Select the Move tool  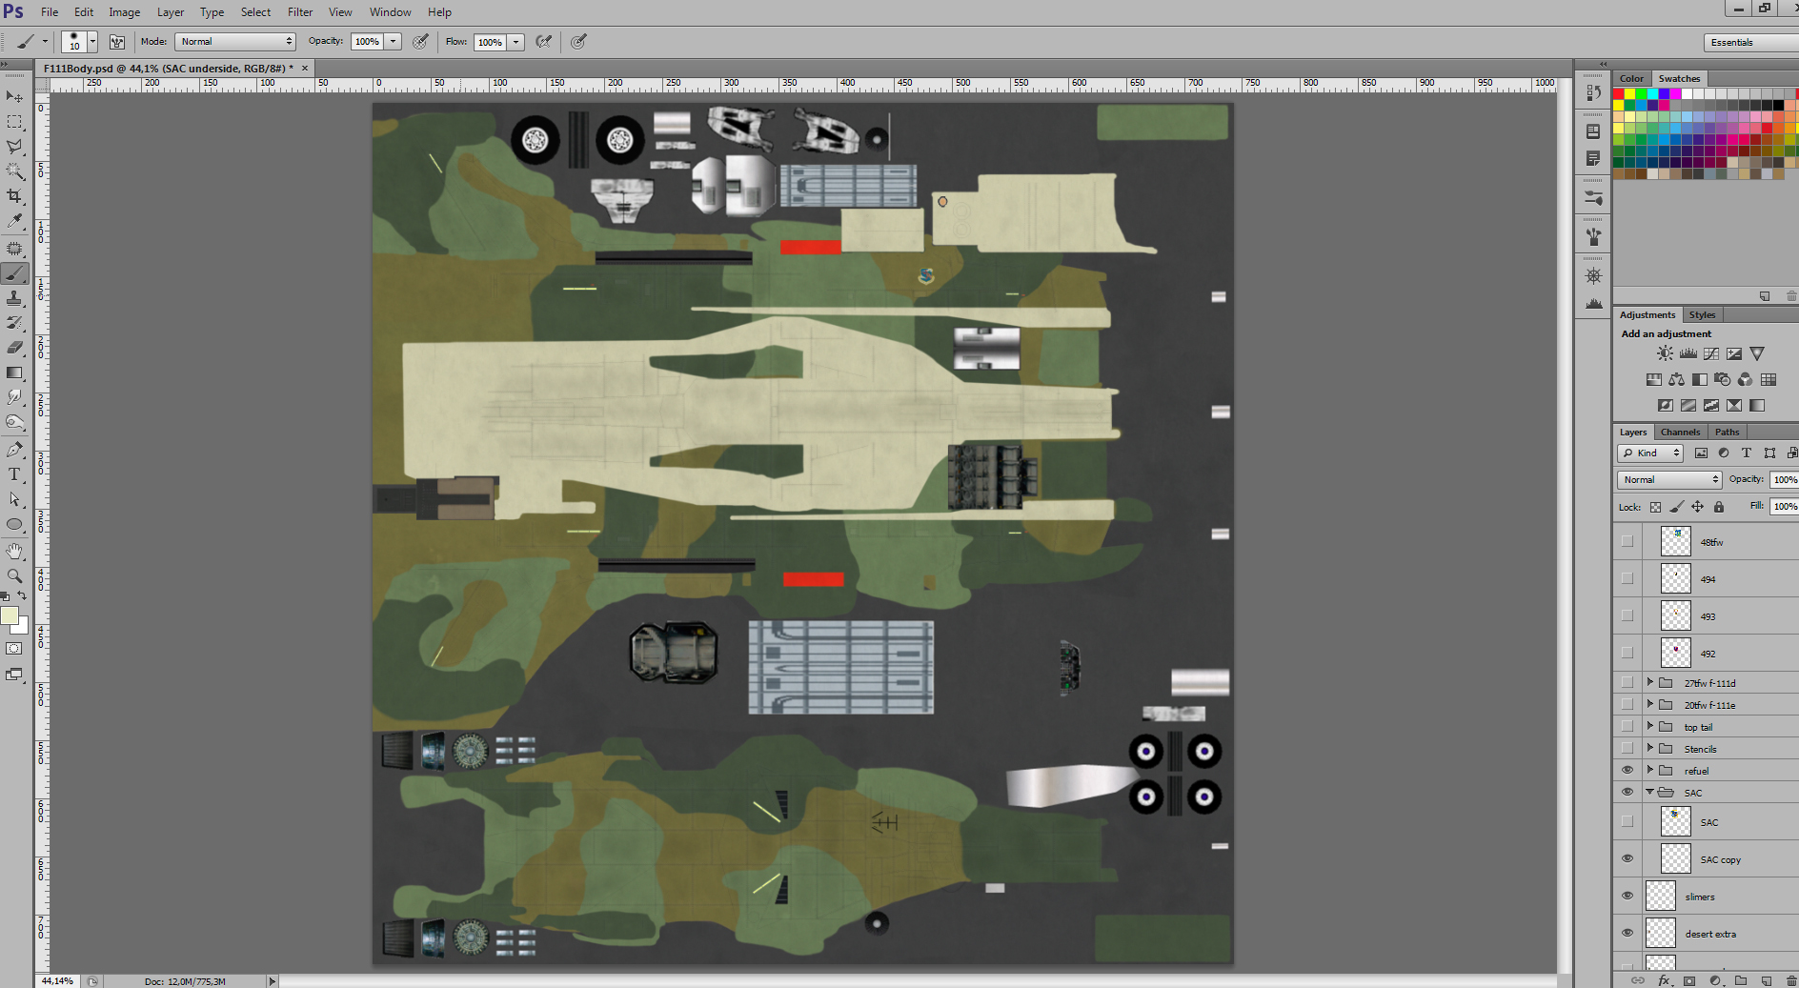14,96
